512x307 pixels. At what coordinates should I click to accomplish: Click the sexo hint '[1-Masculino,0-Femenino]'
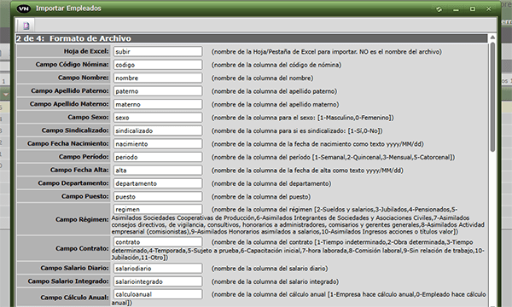356,118
